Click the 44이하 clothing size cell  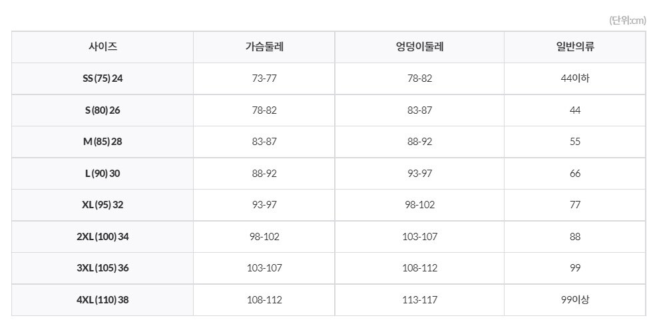(575, 79)
